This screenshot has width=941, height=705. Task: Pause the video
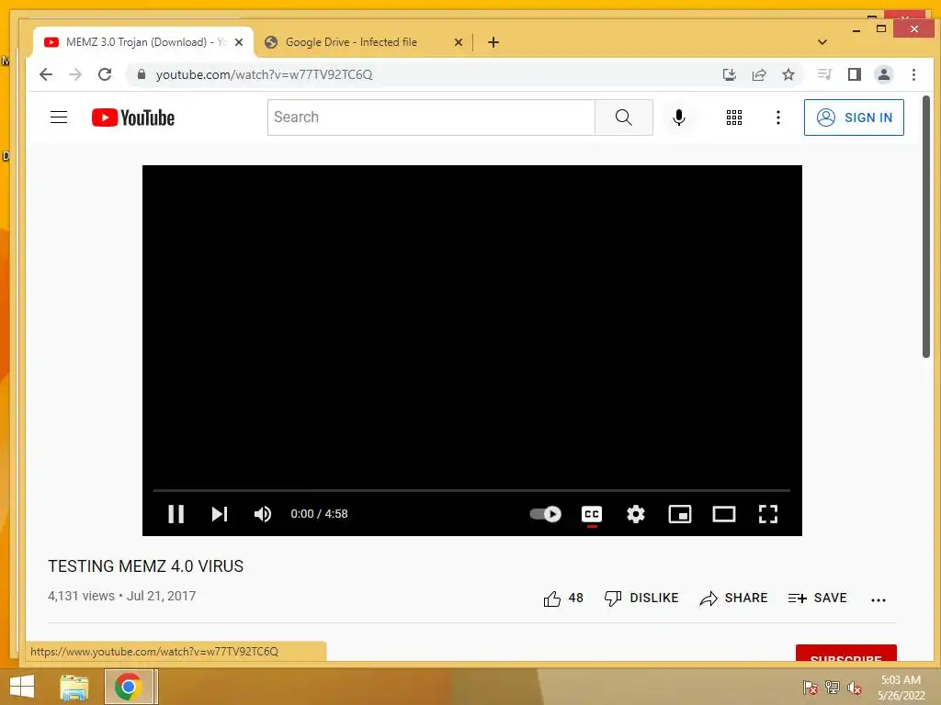point(176,514)
